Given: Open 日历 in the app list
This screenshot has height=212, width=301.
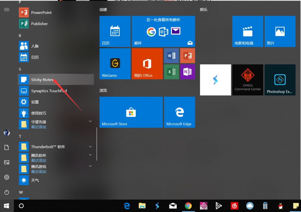Looking at the screenshot, I should (56, 57).
